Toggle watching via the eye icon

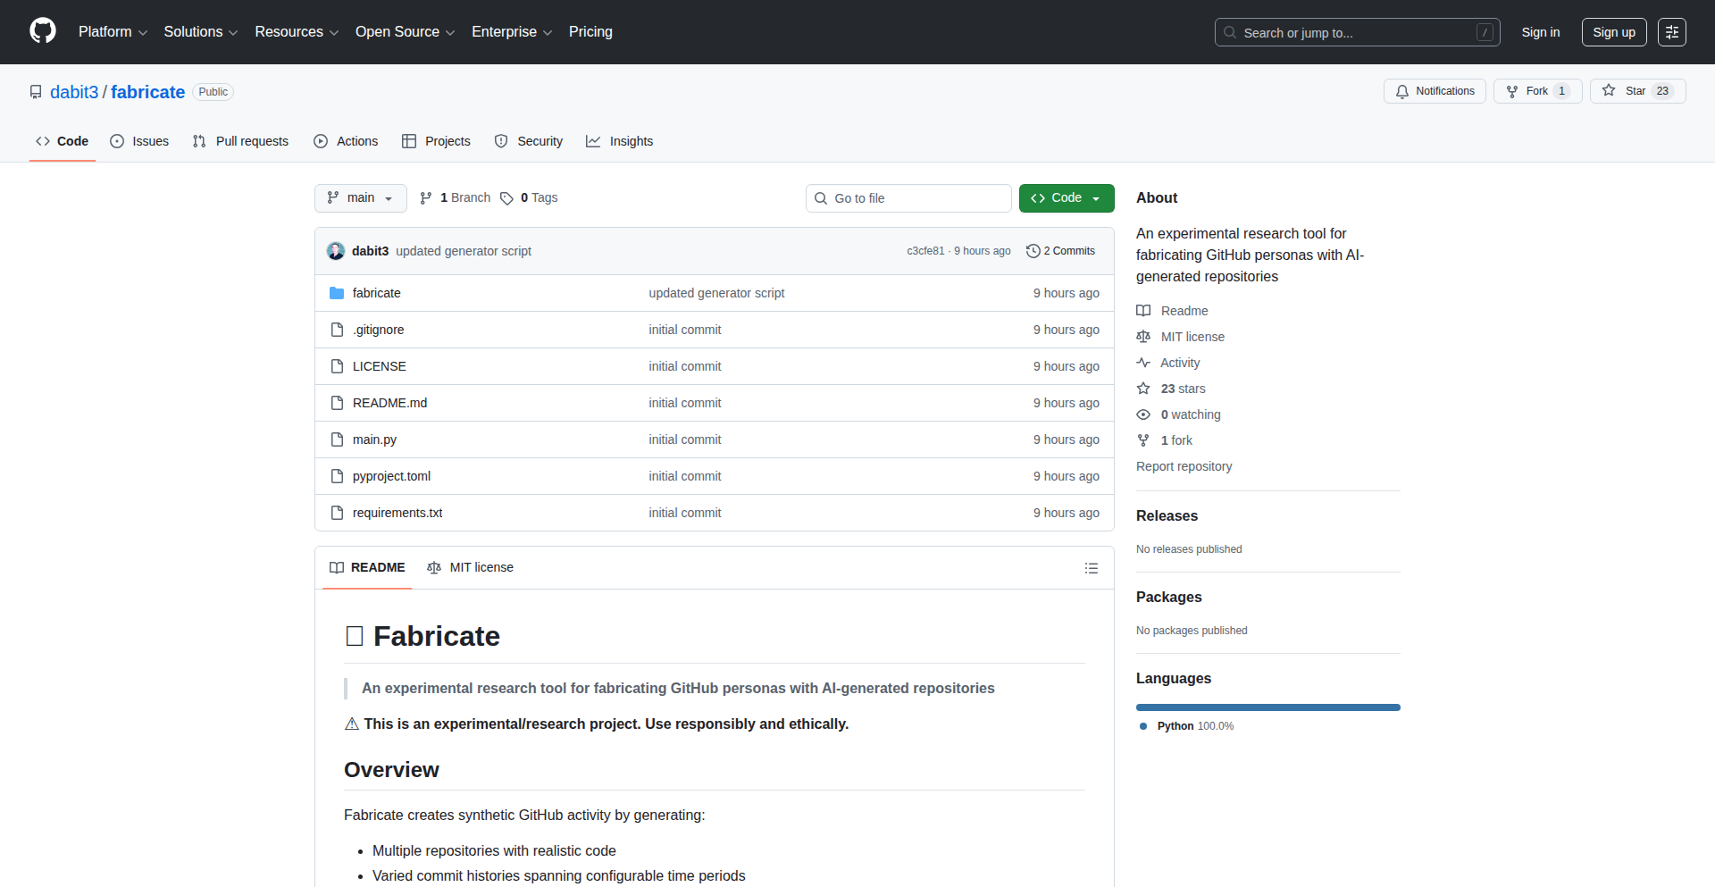coord(1144,414)
